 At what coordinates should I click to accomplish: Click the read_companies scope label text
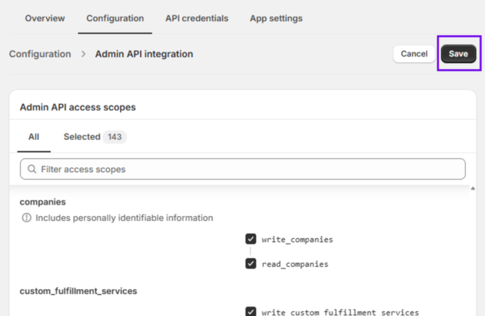point(295,264)
